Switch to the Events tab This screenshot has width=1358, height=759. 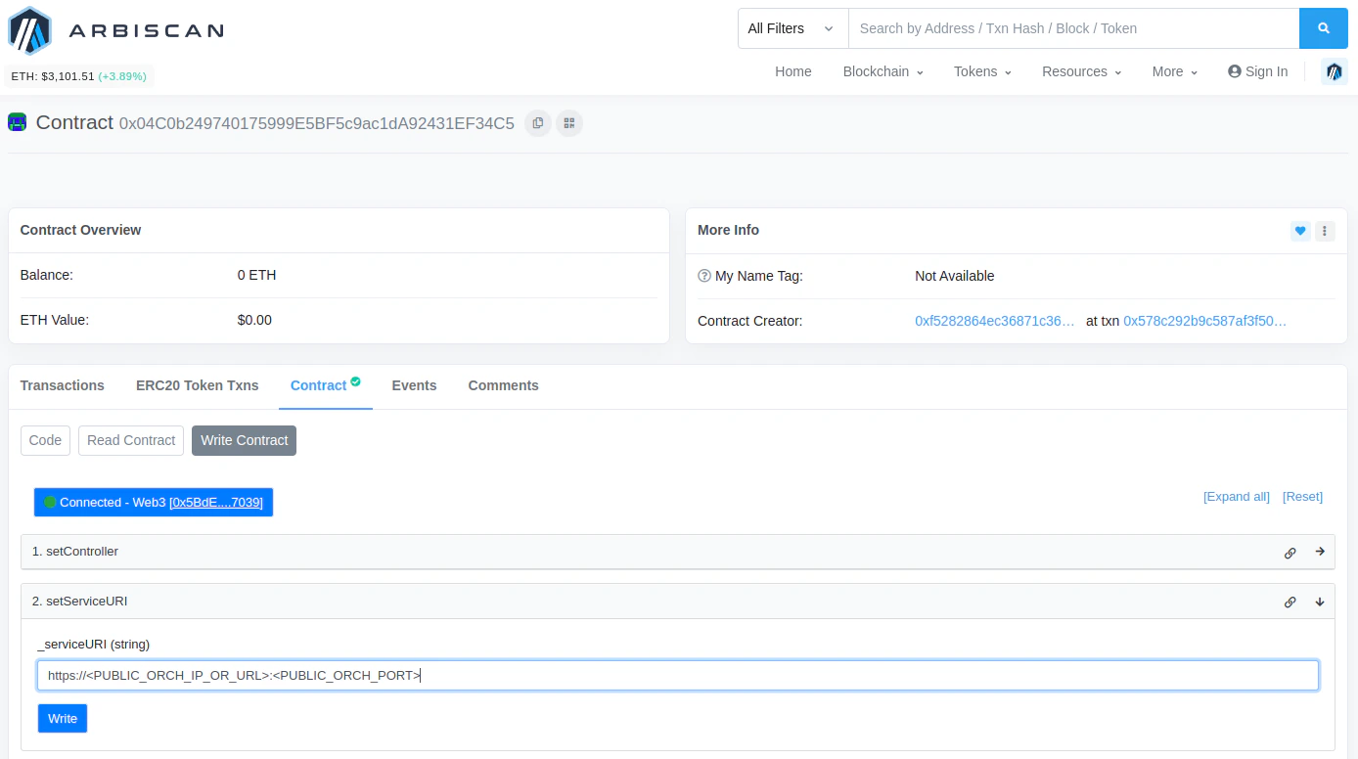coord(414,385)
